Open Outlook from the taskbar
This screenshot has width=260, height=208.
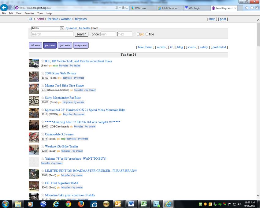click(x=118, y=204)
